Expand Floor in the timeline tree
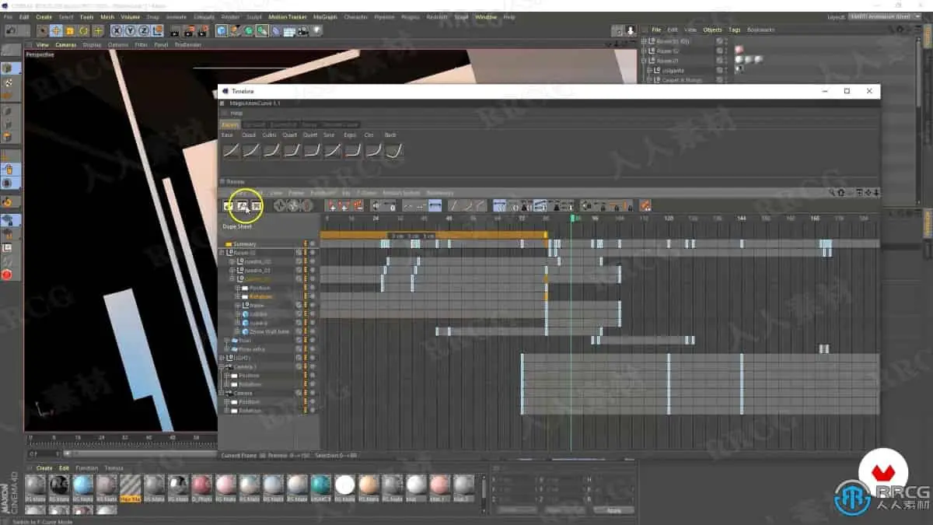 227,340
